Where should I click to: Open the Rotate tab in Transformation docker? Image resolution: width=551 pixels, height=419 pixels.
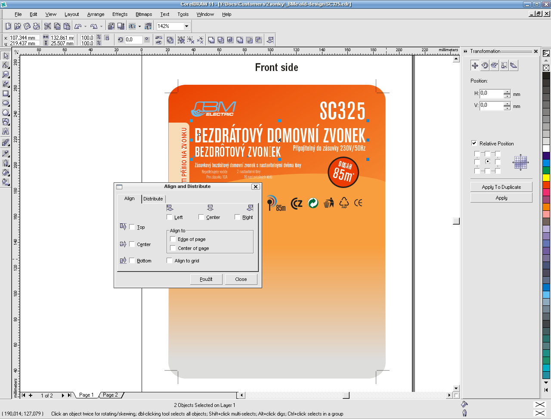point(484,65)
